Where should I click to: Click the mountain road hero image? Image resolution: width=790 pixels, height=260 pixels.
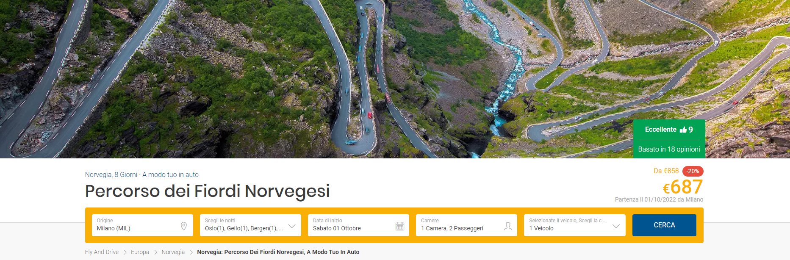395,79
